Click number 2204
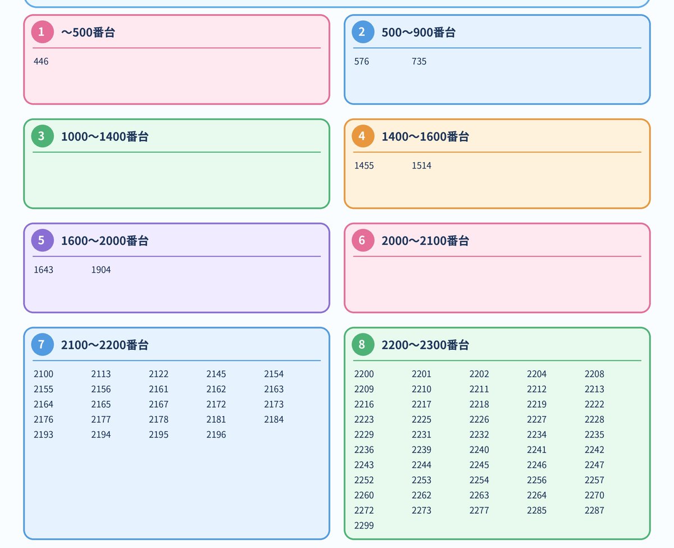Image resolution: width=674 pixels, height=548 pixels. 536,374
